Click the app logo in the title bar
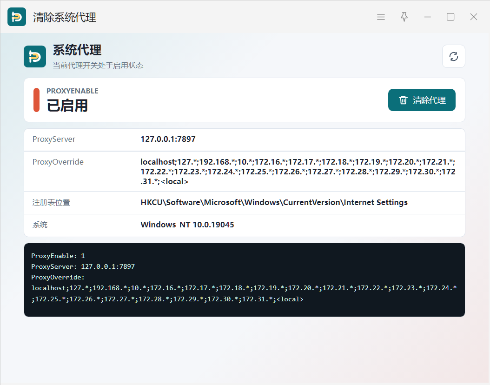This screenshot has height=385, width=490. [17, 17]
